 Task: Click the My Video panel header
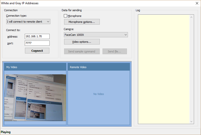point(35,67)
